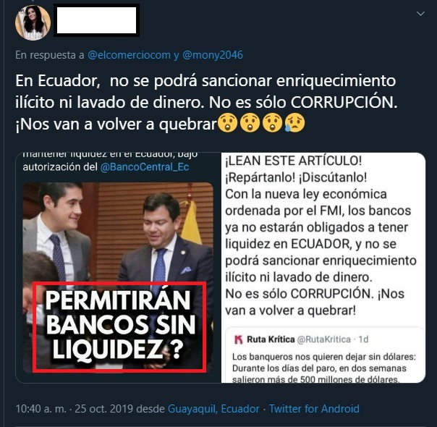Viewport: 437px width, 427px height.
Task: Open the @elcomerciocom profile link
Action: tap(129, 55)
